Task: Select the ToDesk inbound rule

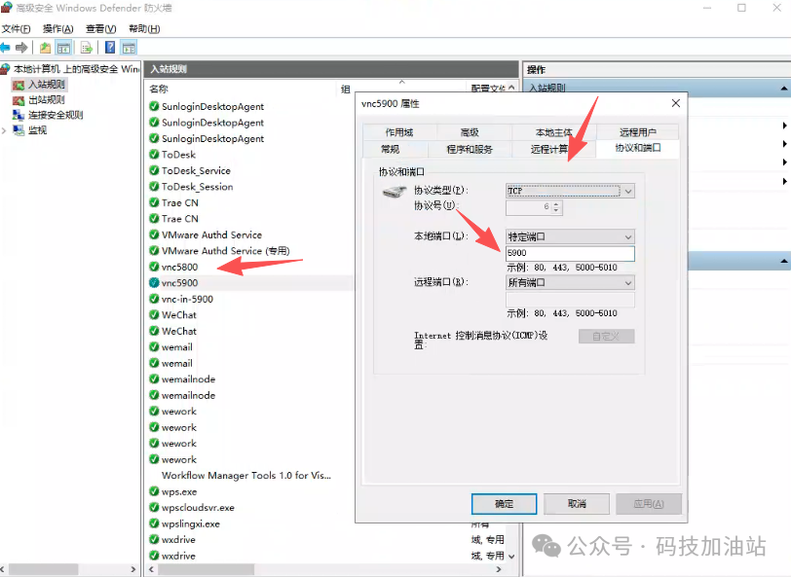Action: coord(178,155)
